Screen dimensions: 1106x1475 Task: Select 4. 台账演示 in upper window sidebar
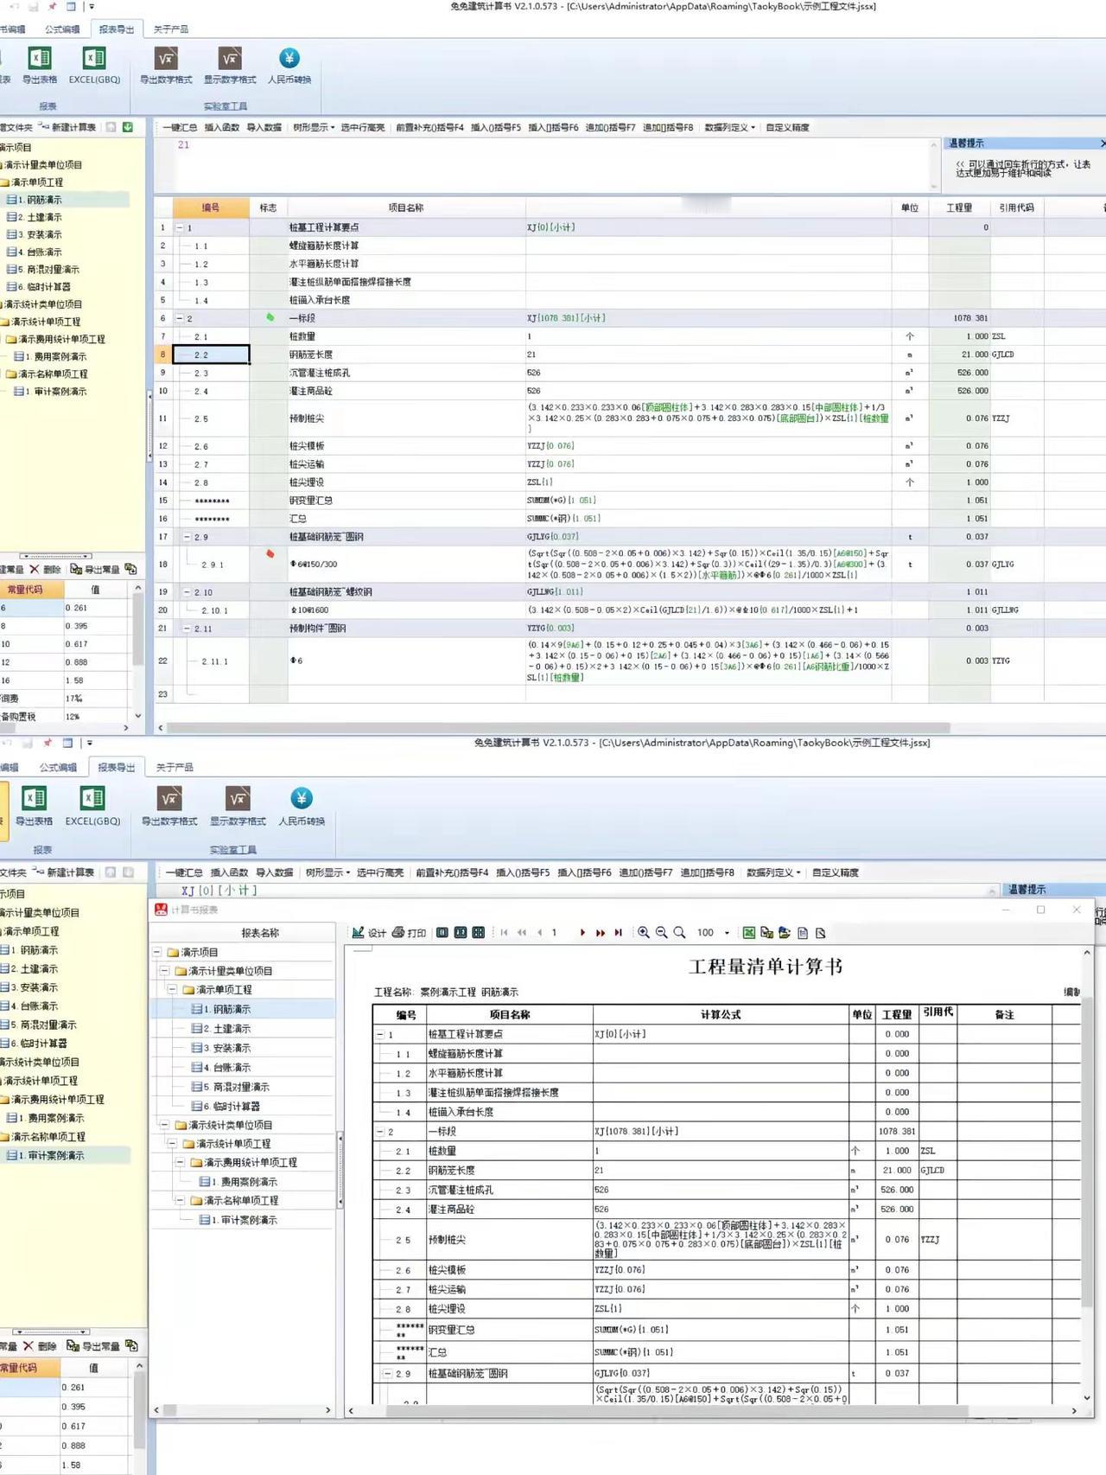pyautogui.click(x=39, y=252)
